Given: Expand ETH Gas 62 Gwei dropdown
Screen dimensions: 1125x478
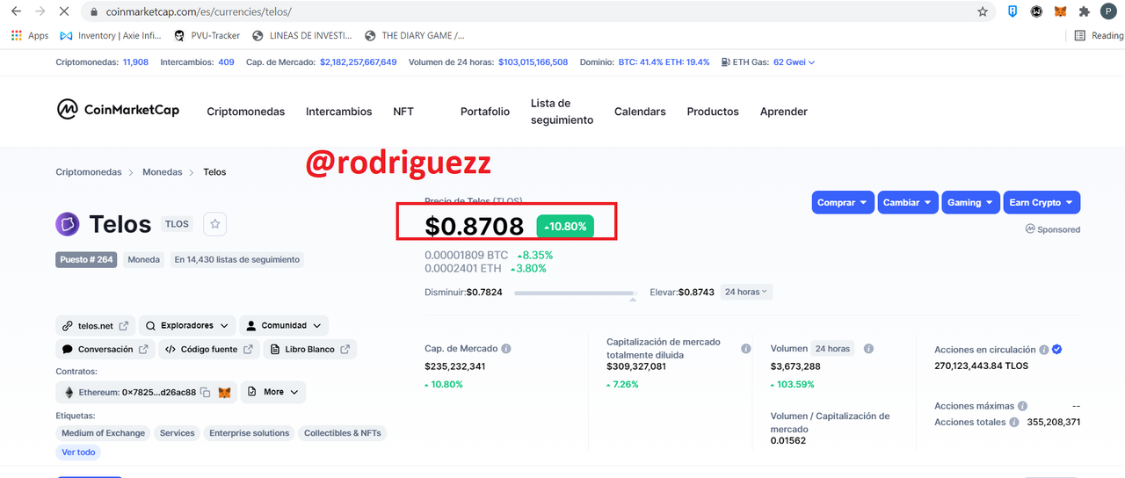Looking at the screenshot, I should point(795,62).
